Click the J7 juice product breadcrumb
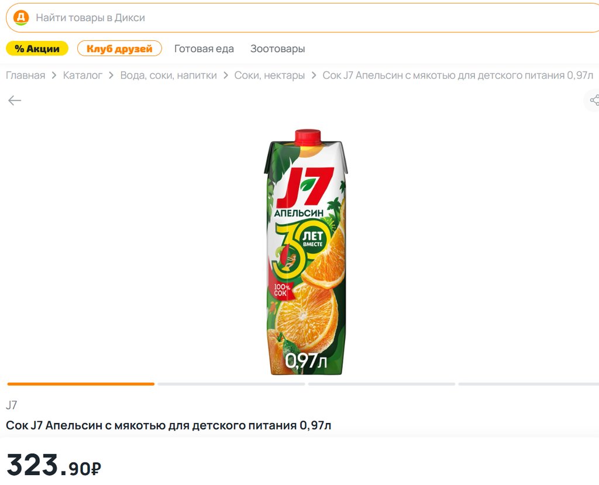The height and width of the screenshot is (485, 599). 457,75
